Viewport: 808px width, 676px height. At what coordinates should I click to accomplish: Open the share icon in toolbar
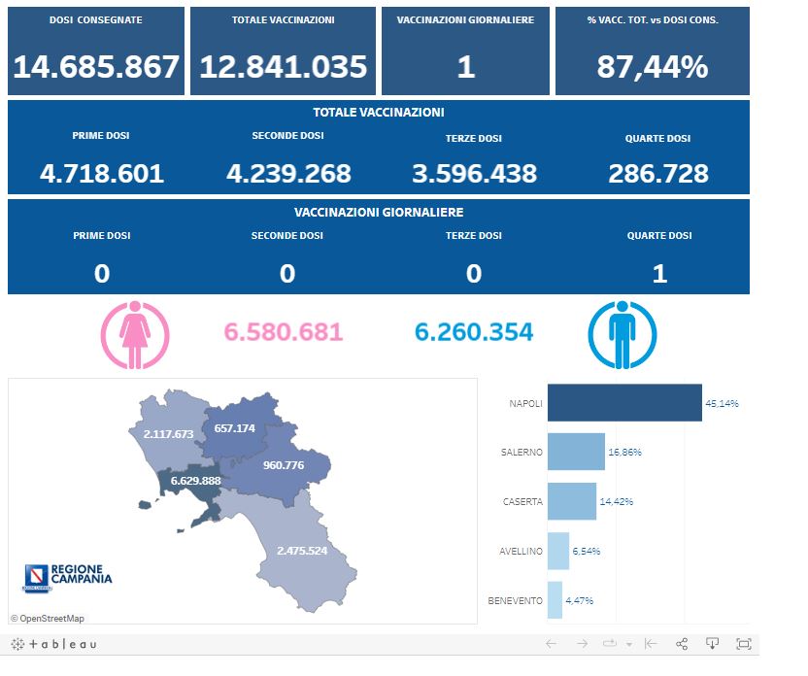[x=682, y=644]
